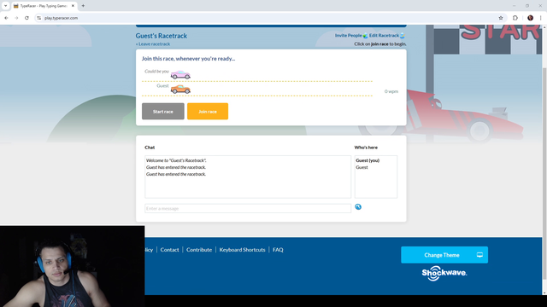Click the Change Theme button
Screen dimensions: 547x307
444,255
